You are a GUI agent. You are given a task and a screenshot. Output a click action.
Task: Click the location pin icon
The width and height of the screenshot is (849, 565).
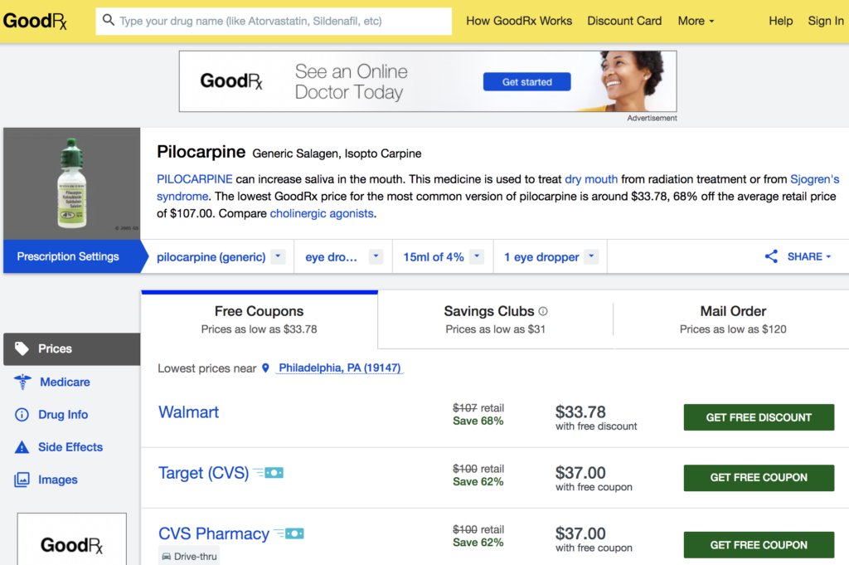click(266, 368)
